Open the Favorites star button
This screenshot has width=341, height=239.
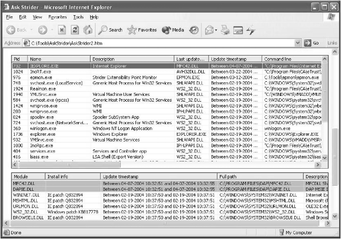142,30
